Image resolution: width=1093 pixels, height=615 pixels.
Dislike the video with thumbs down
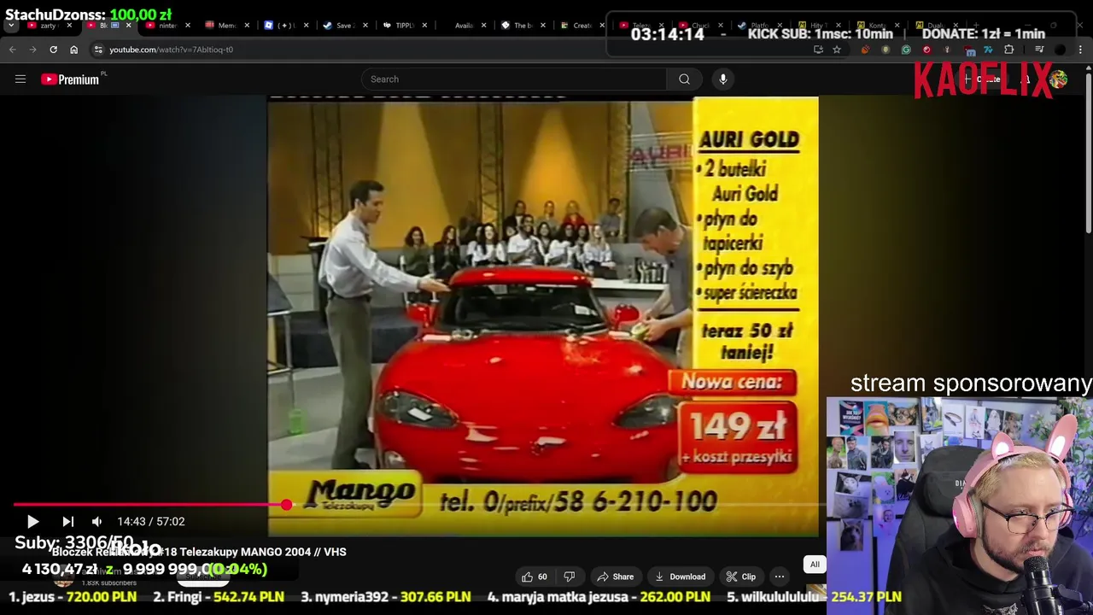[x=570, y=577]
